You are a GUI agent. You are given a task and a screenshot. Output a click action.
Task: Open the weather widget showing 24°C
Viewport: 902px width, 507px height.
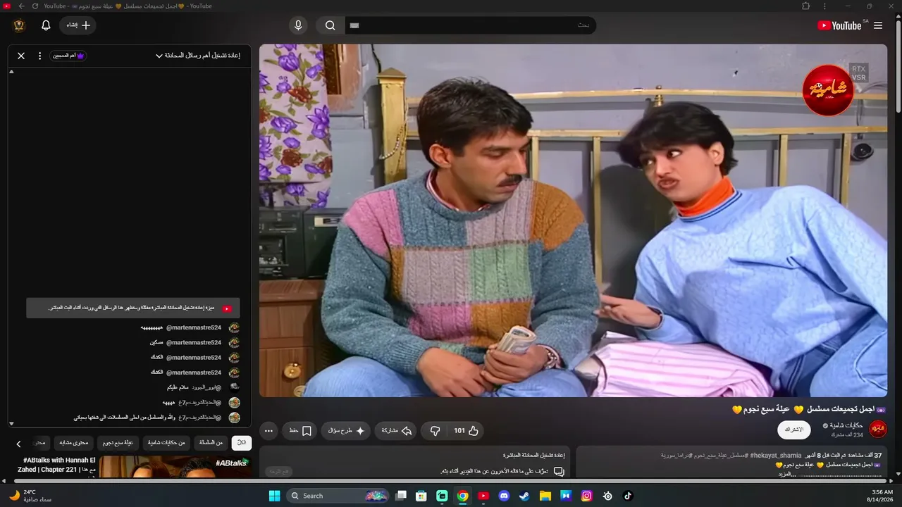[x=30, y=496]
